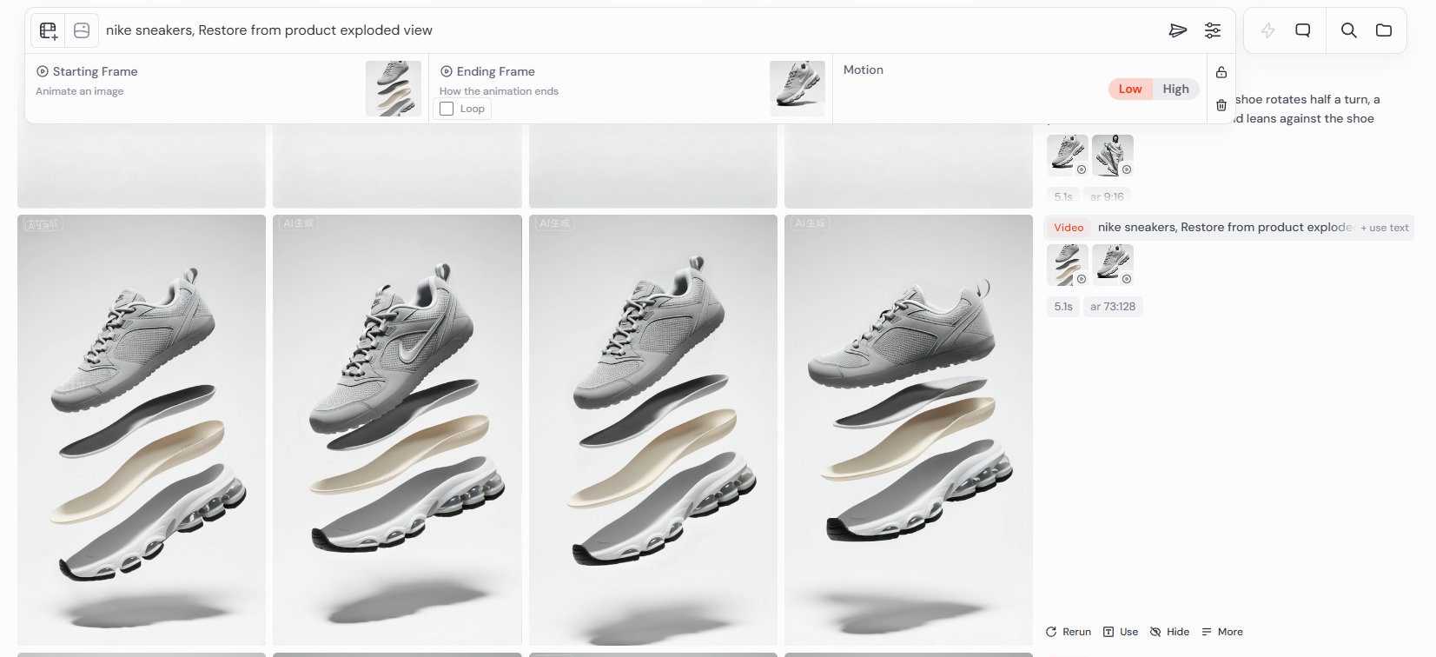Click the add video clip icon

pos(49,30)
